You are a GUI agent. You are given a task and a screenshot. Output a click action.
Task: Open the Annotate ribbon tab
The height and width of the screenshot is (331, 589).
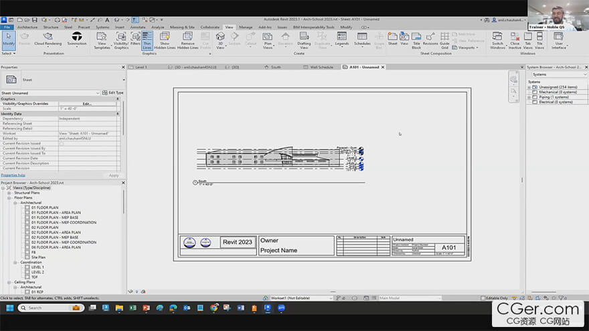pos(137,27)
